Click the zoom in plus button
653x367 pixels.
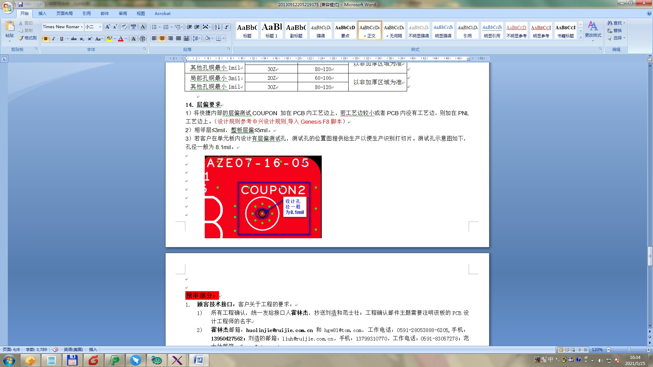(648, 350)
